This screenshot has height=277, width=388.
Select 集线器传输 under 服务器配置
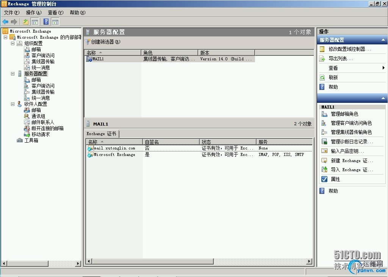[x=43, y=92]
